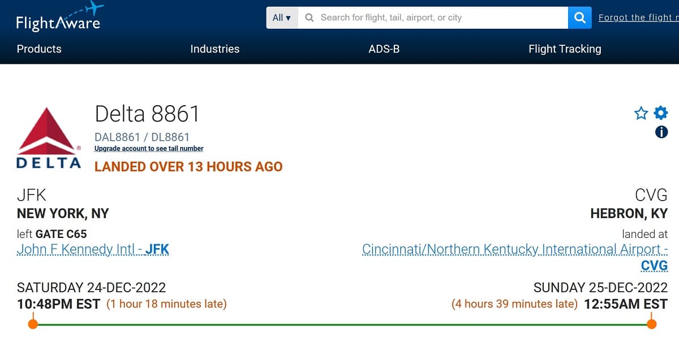Open the Products menu

tap(39, 49)
